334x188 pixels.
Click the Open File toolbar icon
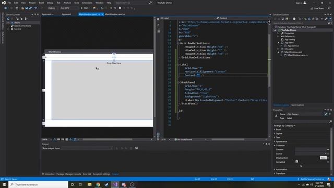pyautogui.click(x=22, y=8)
